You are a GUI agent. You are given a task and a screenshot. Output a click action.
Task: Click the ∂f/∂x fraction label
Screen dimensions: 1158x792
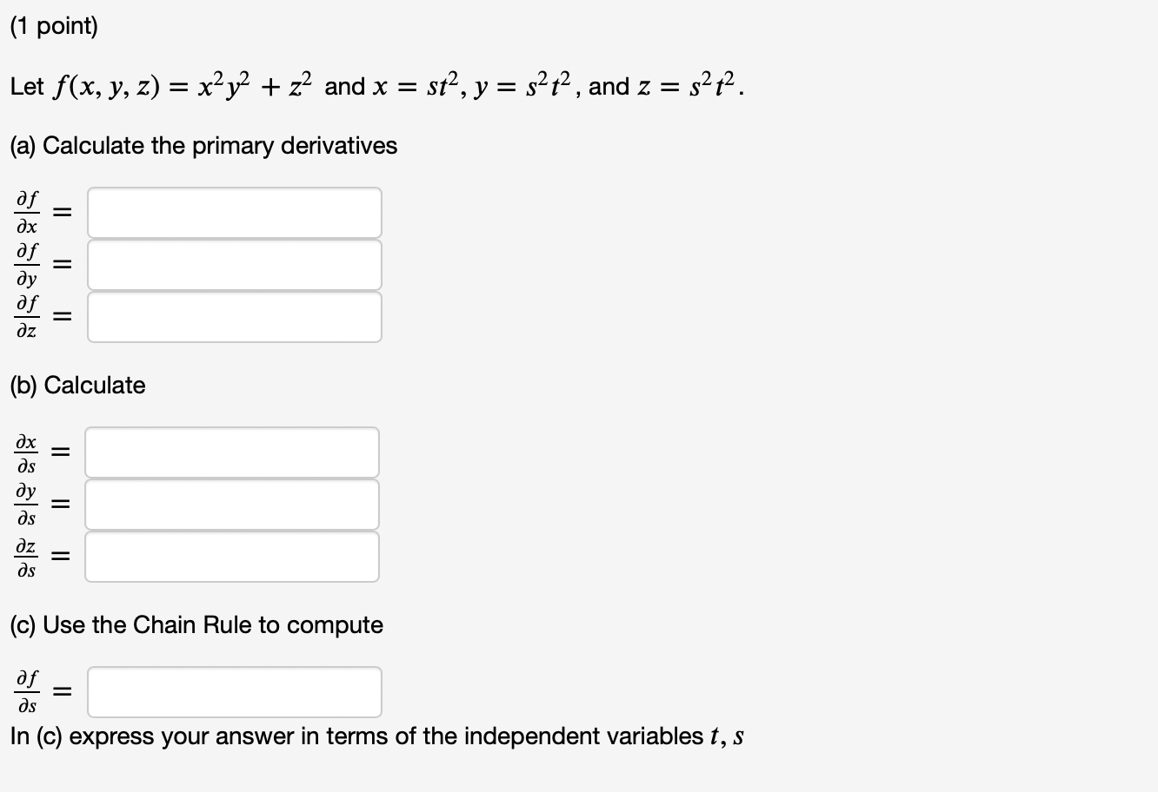pyautogui.click(x=26, y=213)
